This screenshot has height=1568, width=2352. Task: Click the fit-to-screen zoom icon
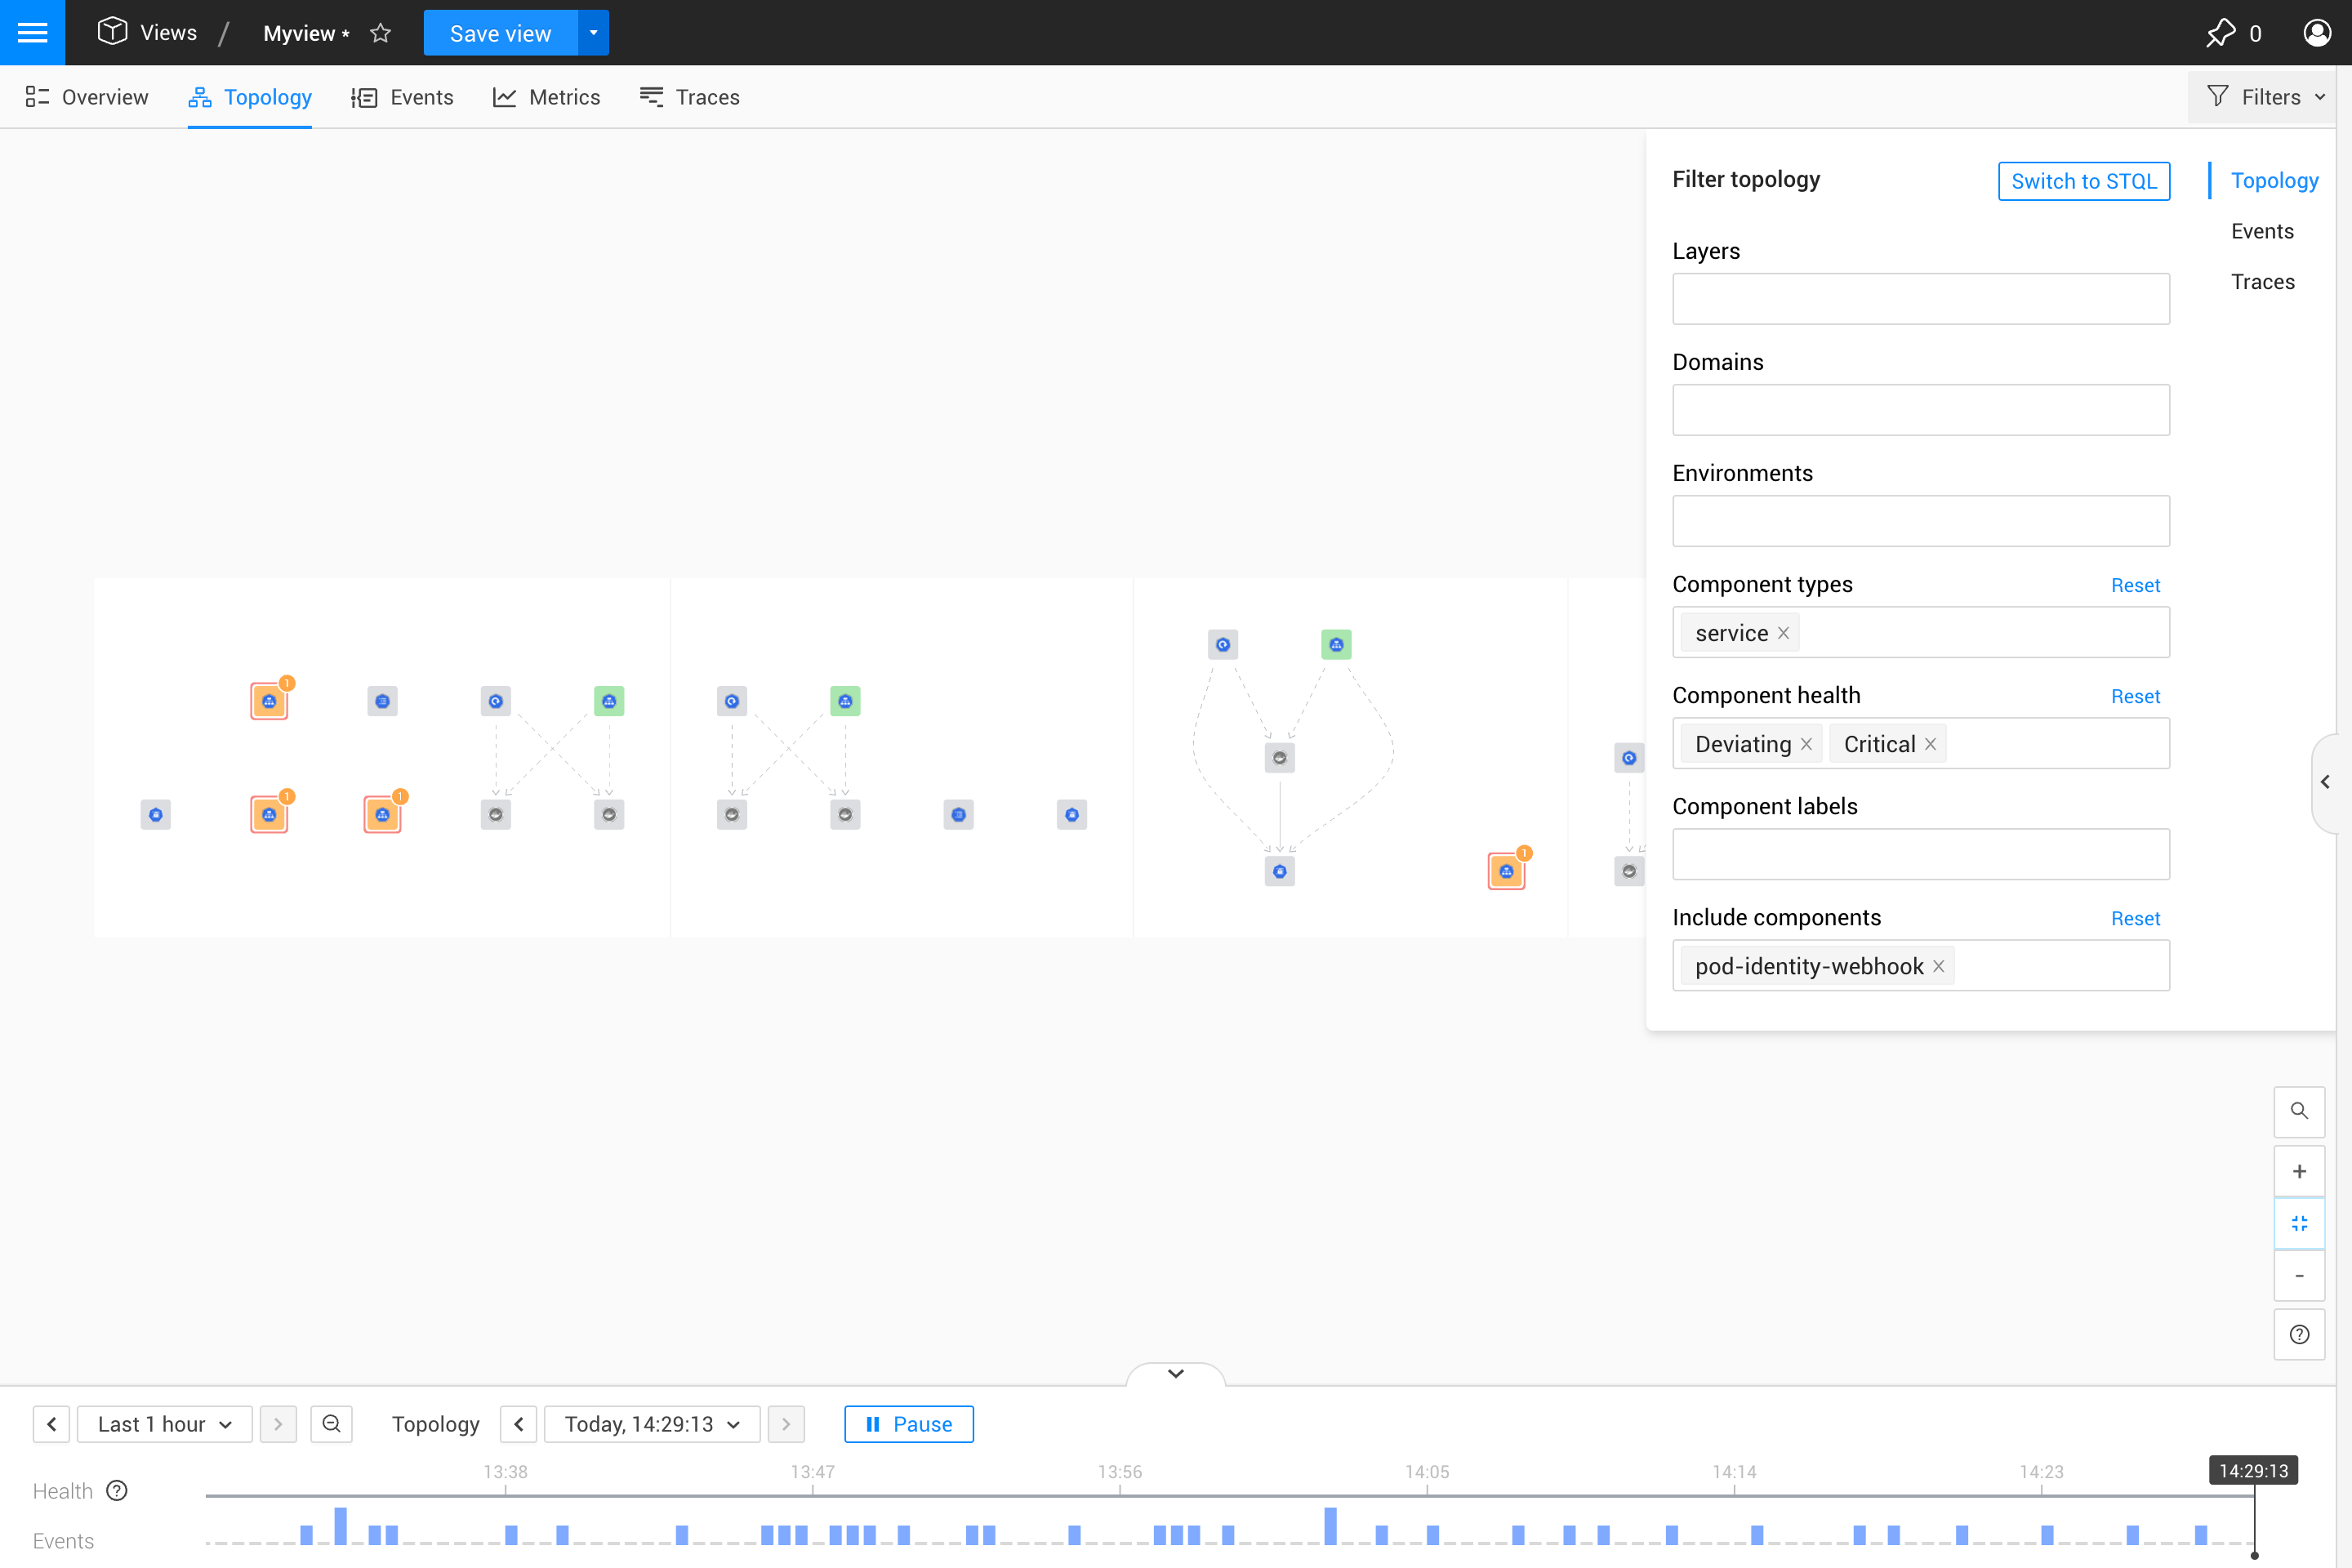pos(2299,1223)
